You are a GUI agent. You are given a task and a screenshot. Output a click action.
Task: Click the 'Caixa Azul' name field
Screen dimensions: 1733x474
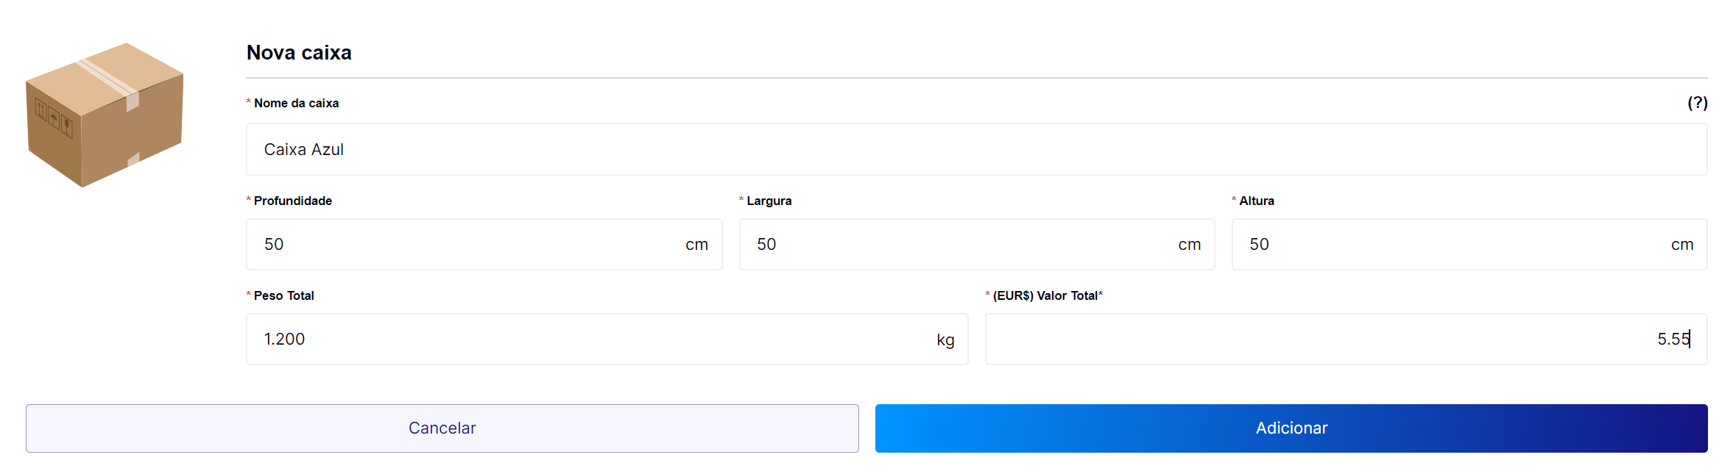[x=976, y=149]
